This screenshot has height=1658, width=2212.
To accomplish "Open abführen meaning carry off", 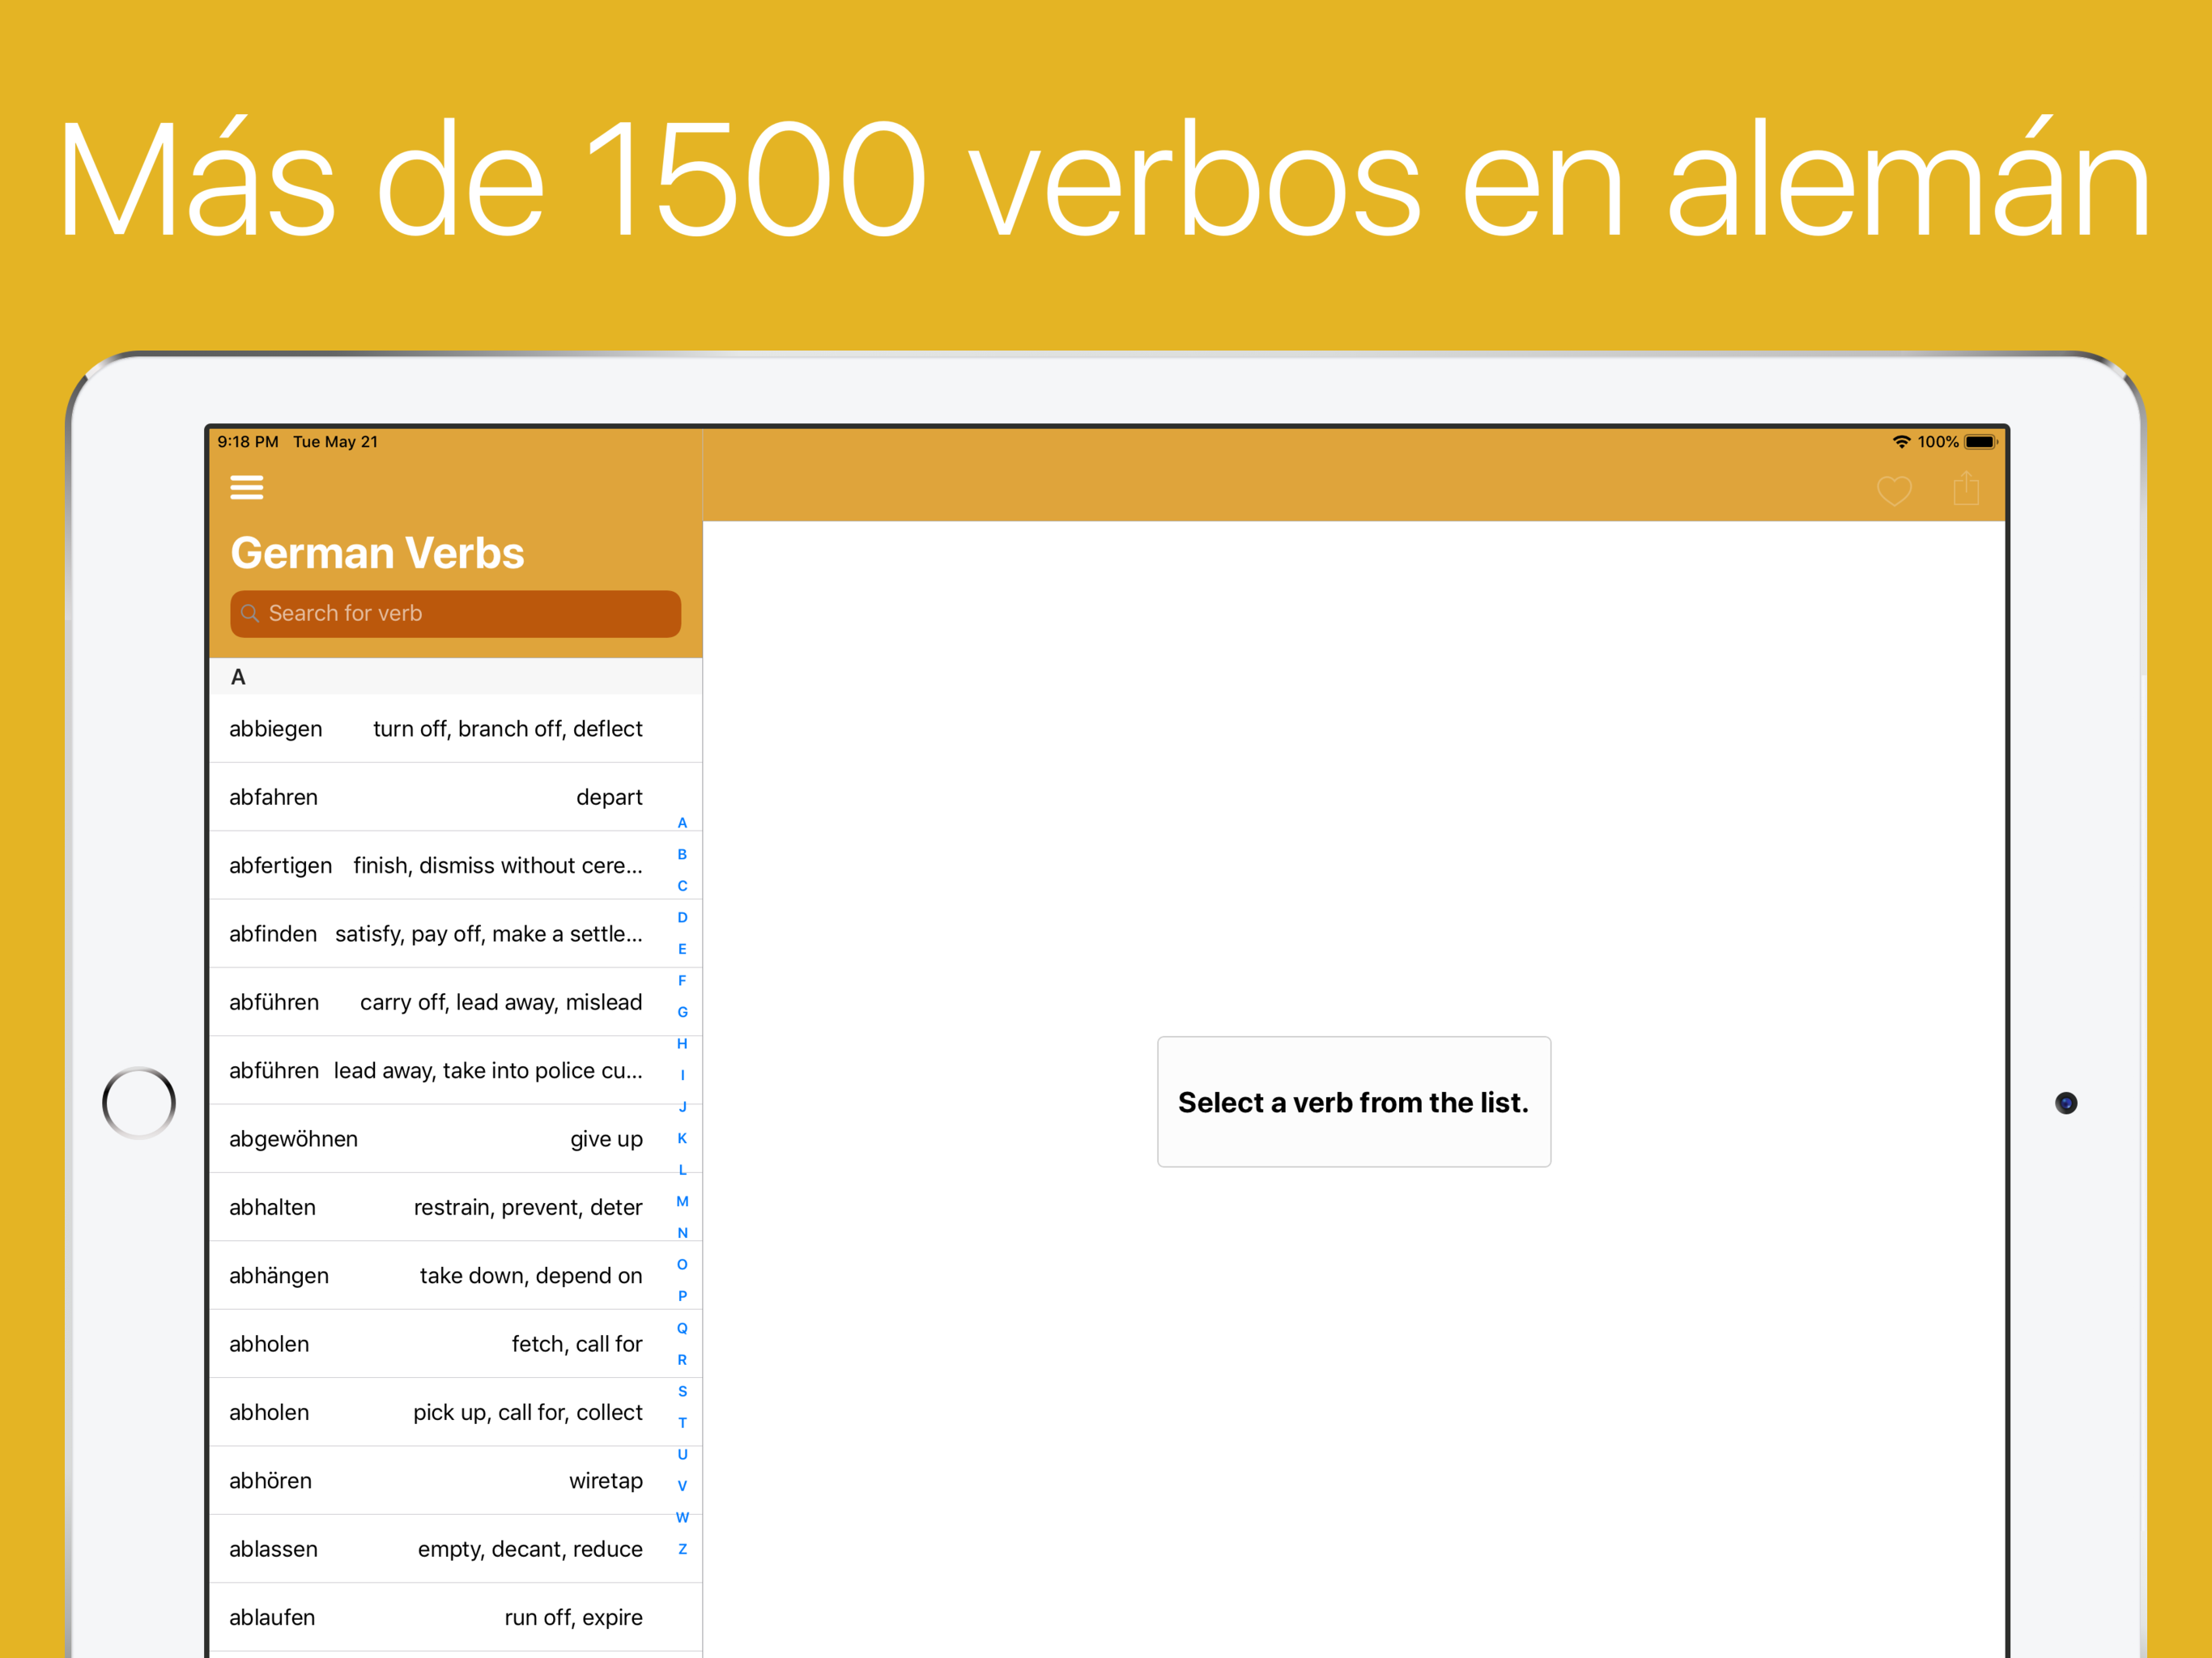I will (x=455, y=1002).
